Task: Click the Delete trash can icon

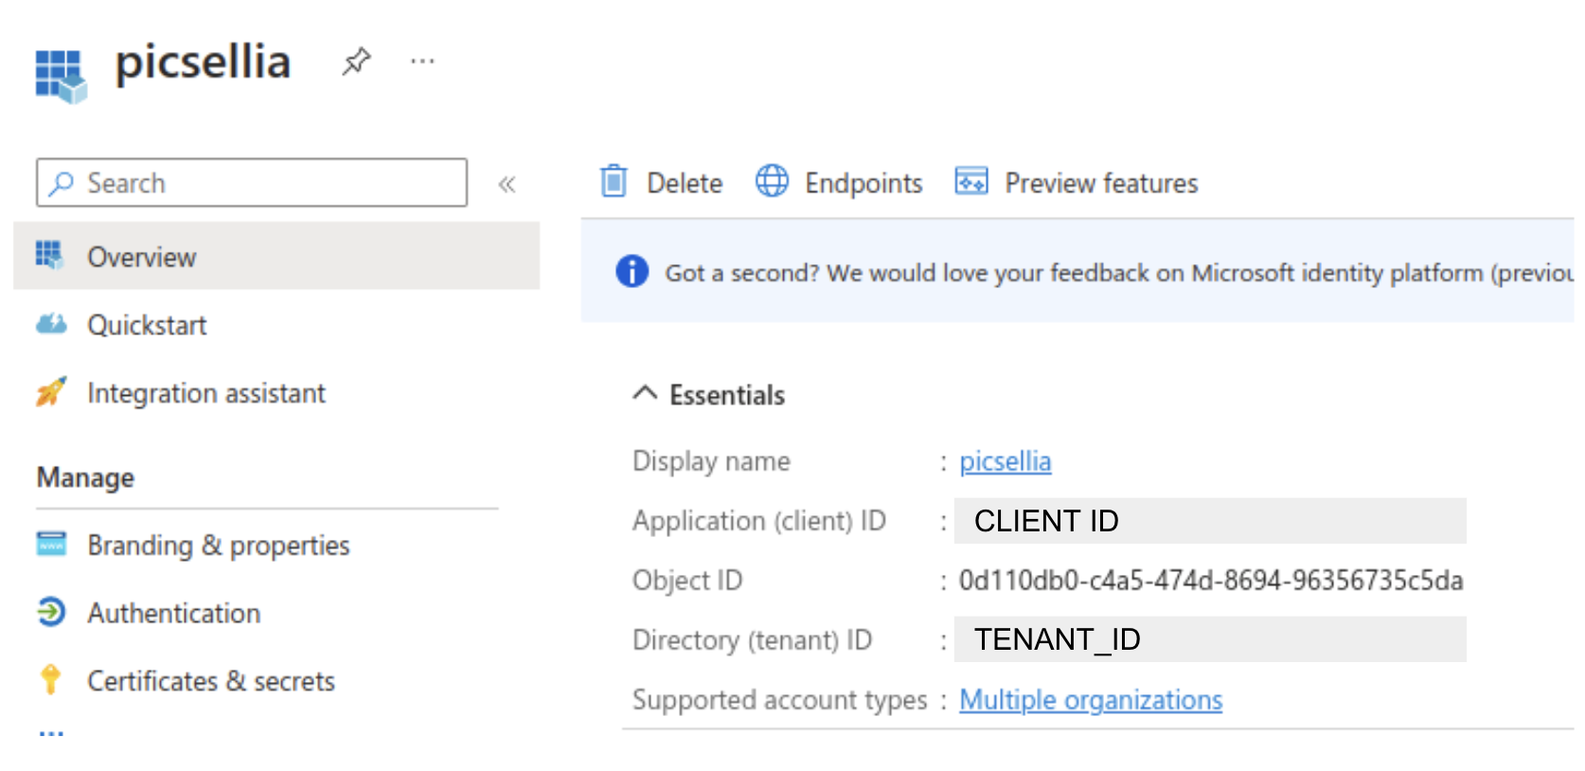Action: [x=614, y=180]
